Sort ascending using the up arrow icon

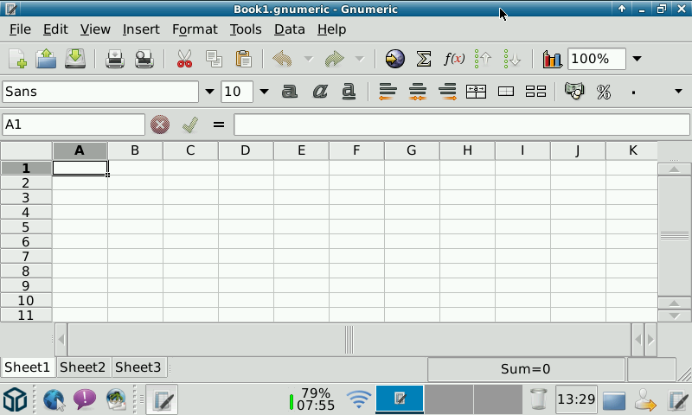tap(484, 59)
